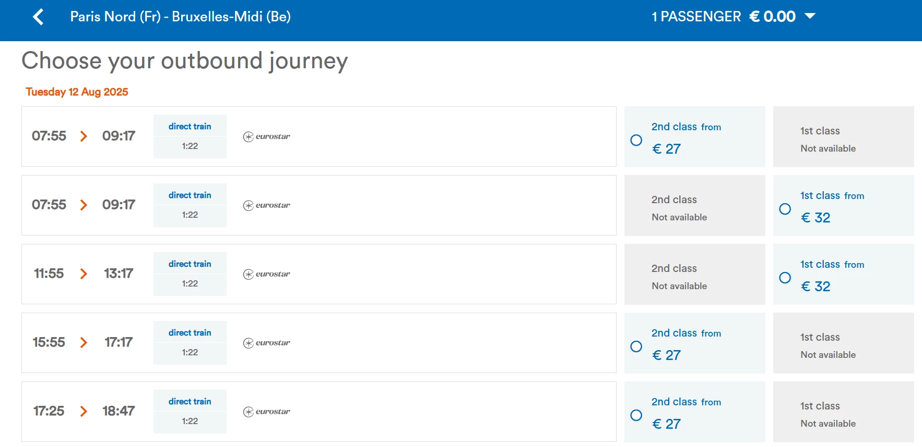Screen dimensions: 922x447
Task: Open the direct train details for the 17:25 departure
Action: coord(190,402)
